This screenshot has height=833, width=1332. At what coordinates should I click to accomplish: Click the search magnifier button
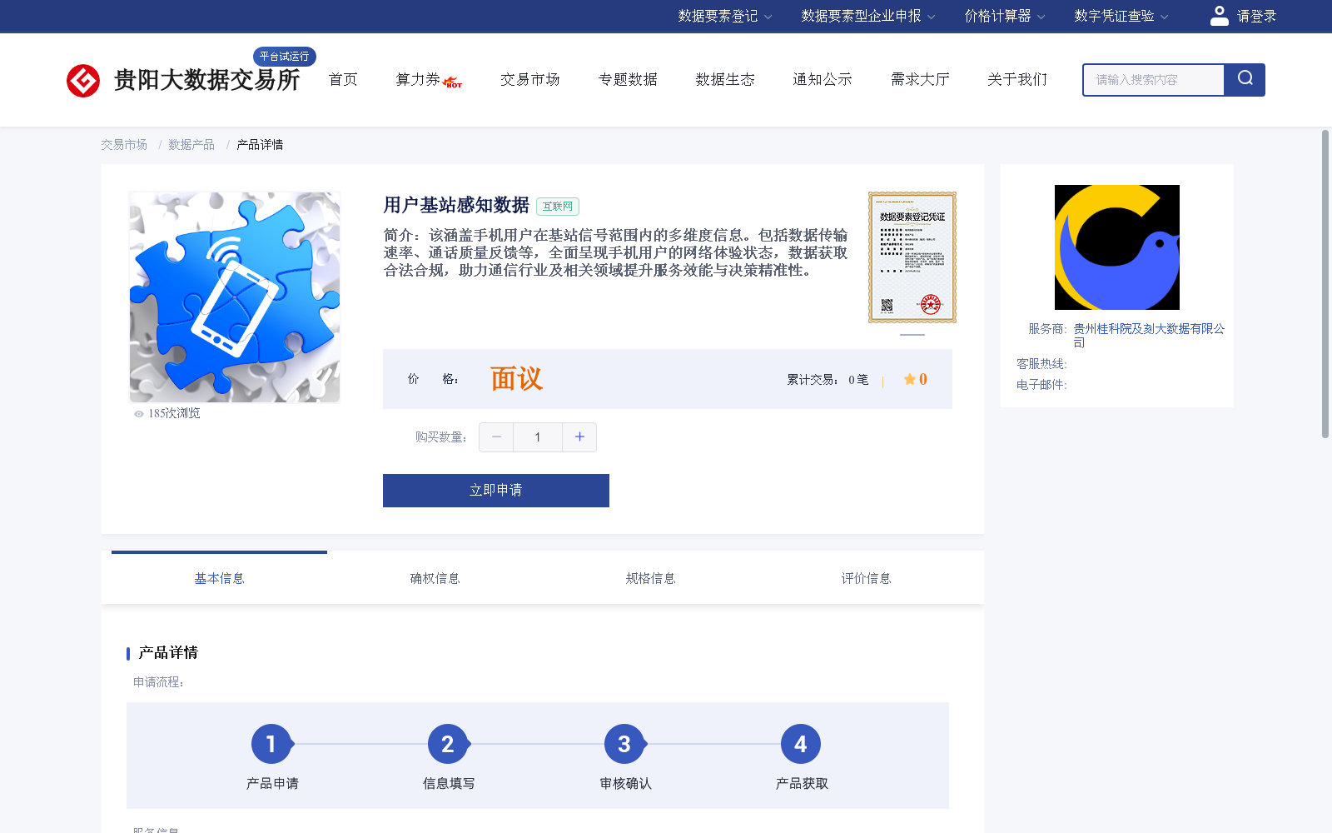[1245, 80]
